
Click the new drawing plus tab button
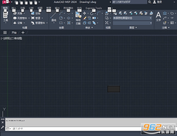point(23,33)
